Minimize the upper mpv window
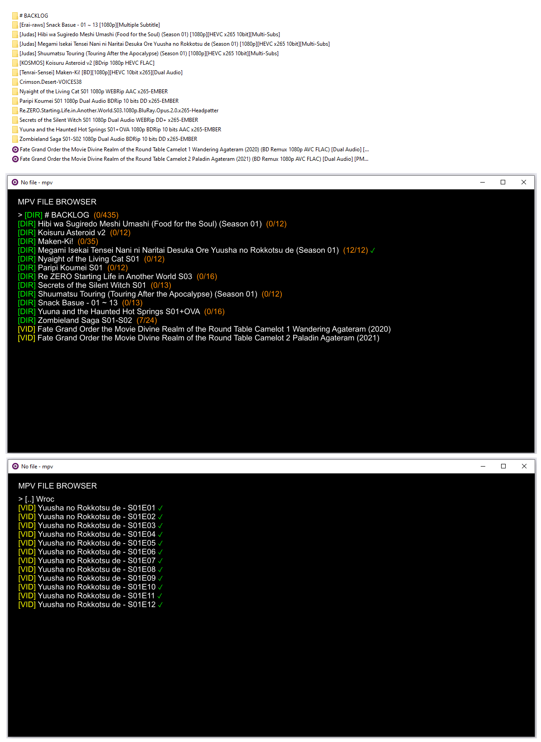This screenshot has height=742, width=541. click(x=483, y=182)
